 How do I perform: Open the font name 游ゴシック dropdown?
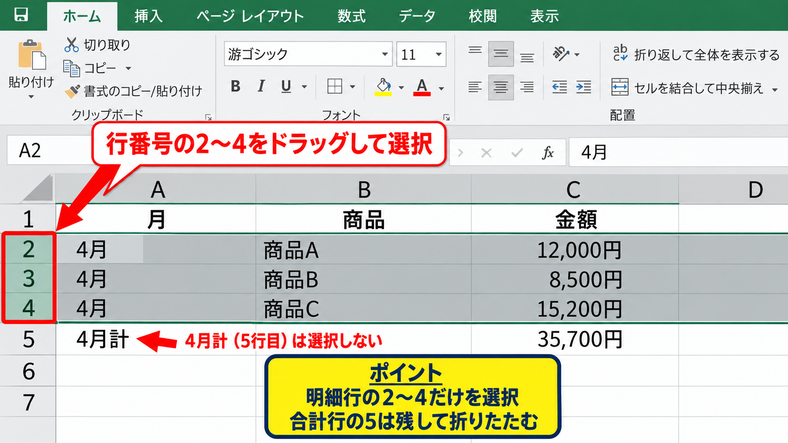(x=385, y=54)
